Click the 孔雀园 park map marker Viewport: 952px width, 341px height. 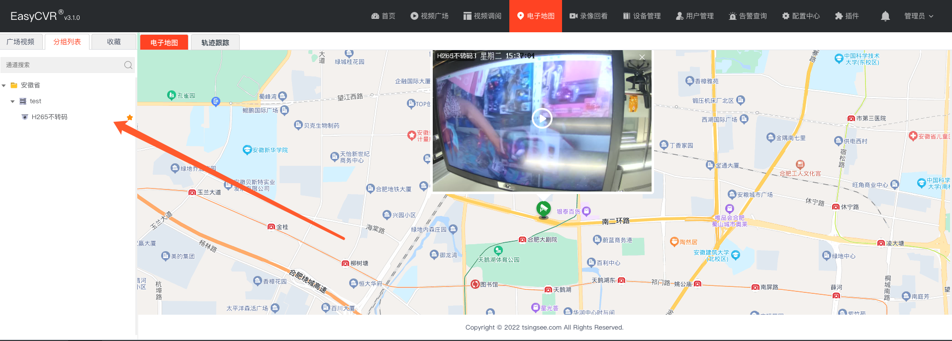pyautogui.click(x=172, y=95)
